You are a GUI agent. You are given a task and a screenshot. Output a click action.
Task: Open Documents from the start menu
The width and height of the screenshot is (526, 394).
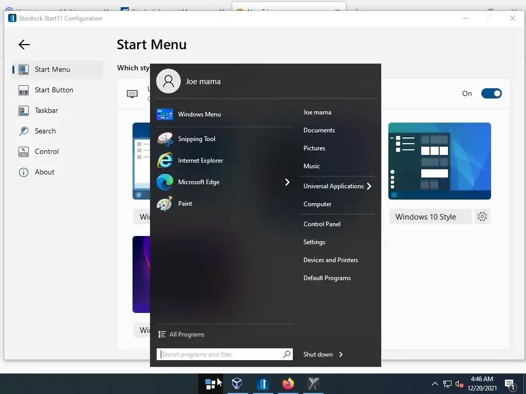(x=319, y=130)
